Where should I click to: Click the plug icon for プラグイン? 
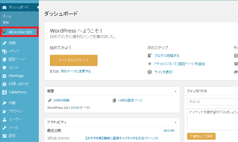[4, 111]
